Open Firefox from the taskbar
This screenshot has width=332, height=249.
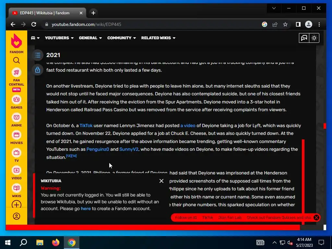56,243
